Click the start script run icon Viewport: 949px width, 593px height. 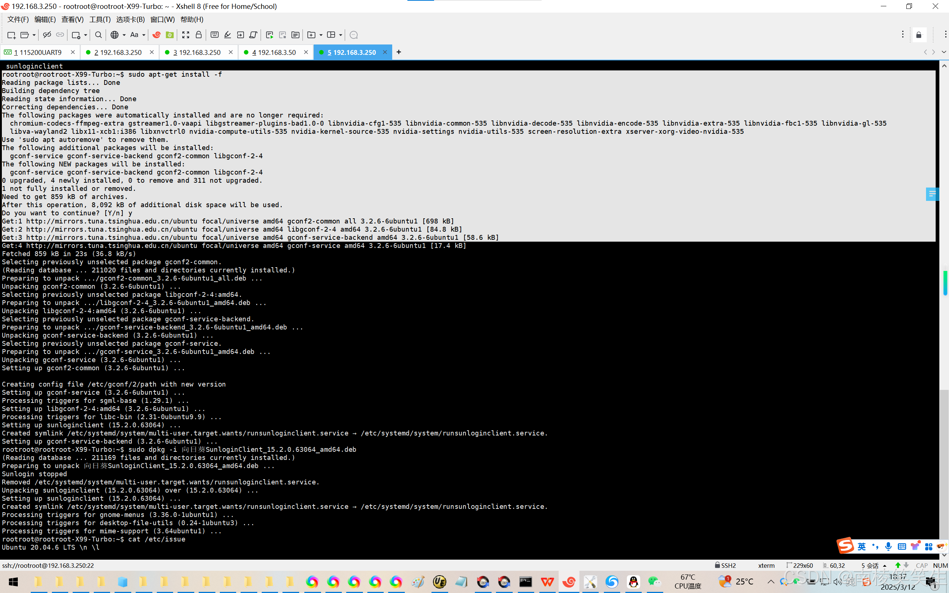[x=270, y=35]
